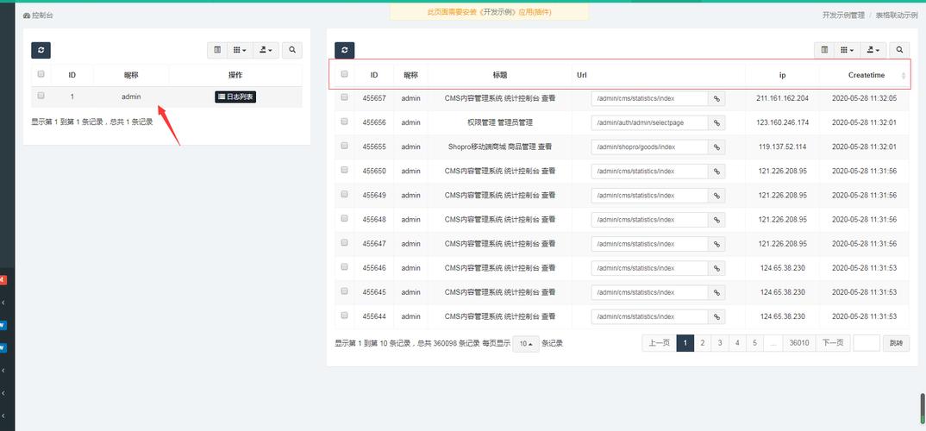Image resolution: width=926 pixels, height=431 pixels.
Task: Click the jump-to-page input field
Action: pyautogui.click(x=866, y=343)
